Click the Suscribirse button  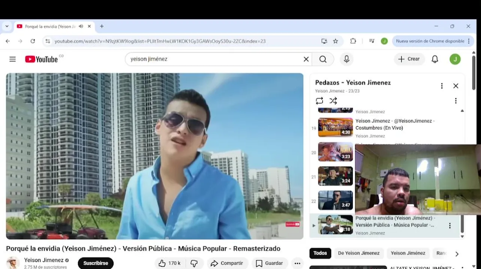pyautogui.click(x=96, y=263)
